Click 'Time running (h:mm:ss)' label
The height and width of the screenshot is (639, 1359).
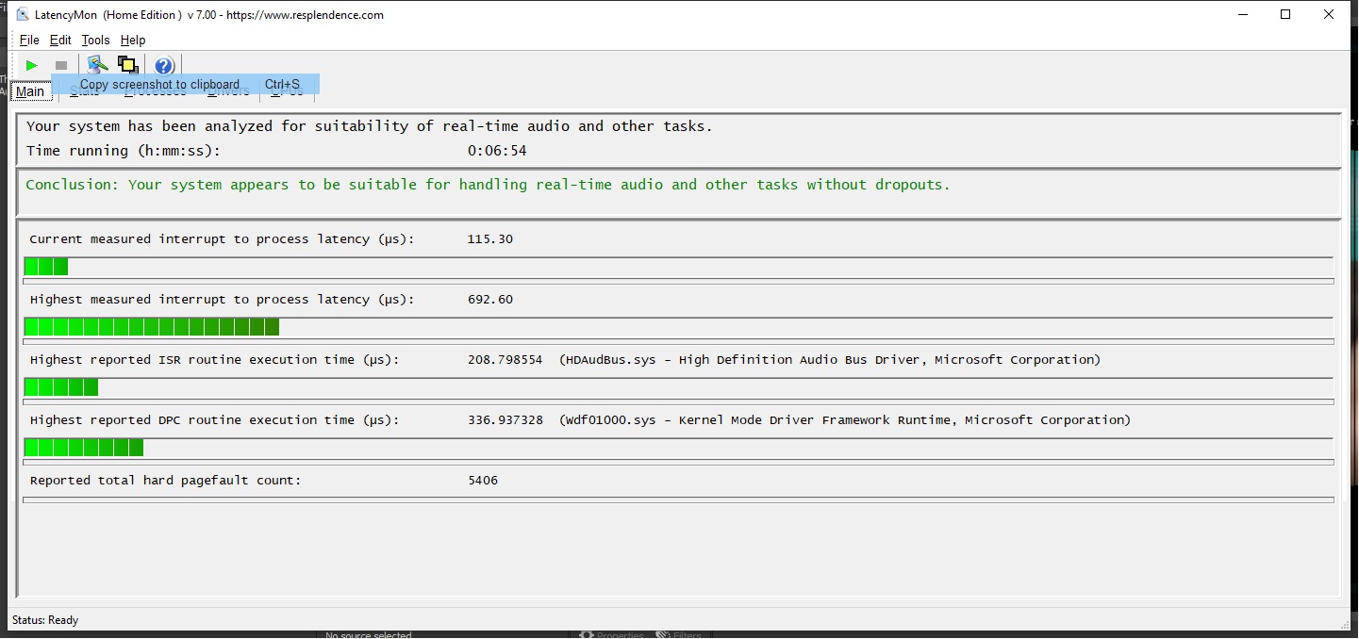coord(123,151)
